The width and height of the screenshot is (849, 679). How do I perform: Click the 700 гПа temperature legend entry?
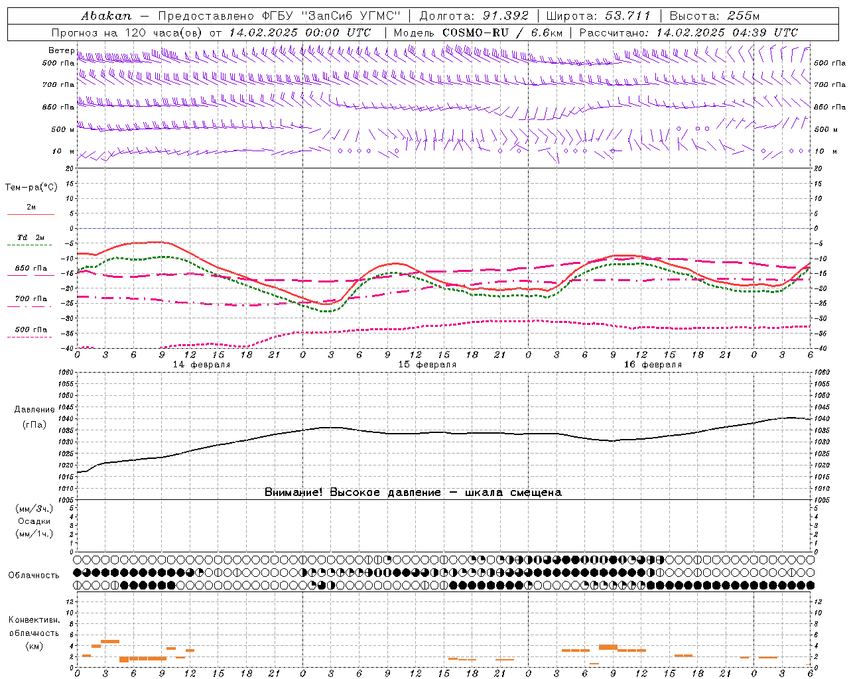(x=31, y=299)
